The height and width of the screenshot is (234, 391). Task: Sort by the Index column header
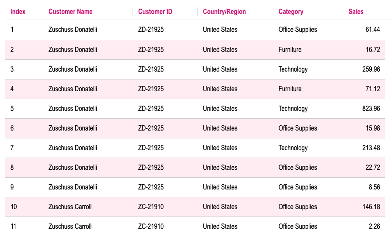[18, 12]
